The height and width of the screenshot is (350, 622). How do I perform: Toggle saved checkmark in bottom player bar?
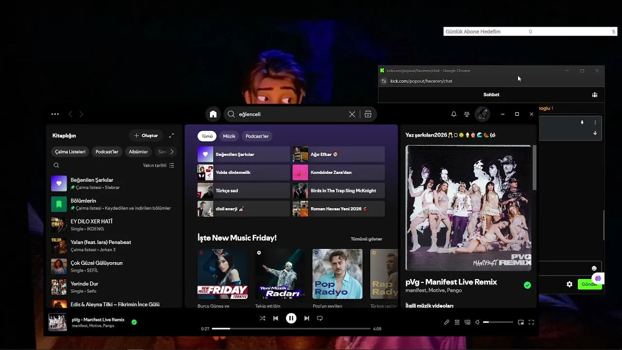point(134,322)
